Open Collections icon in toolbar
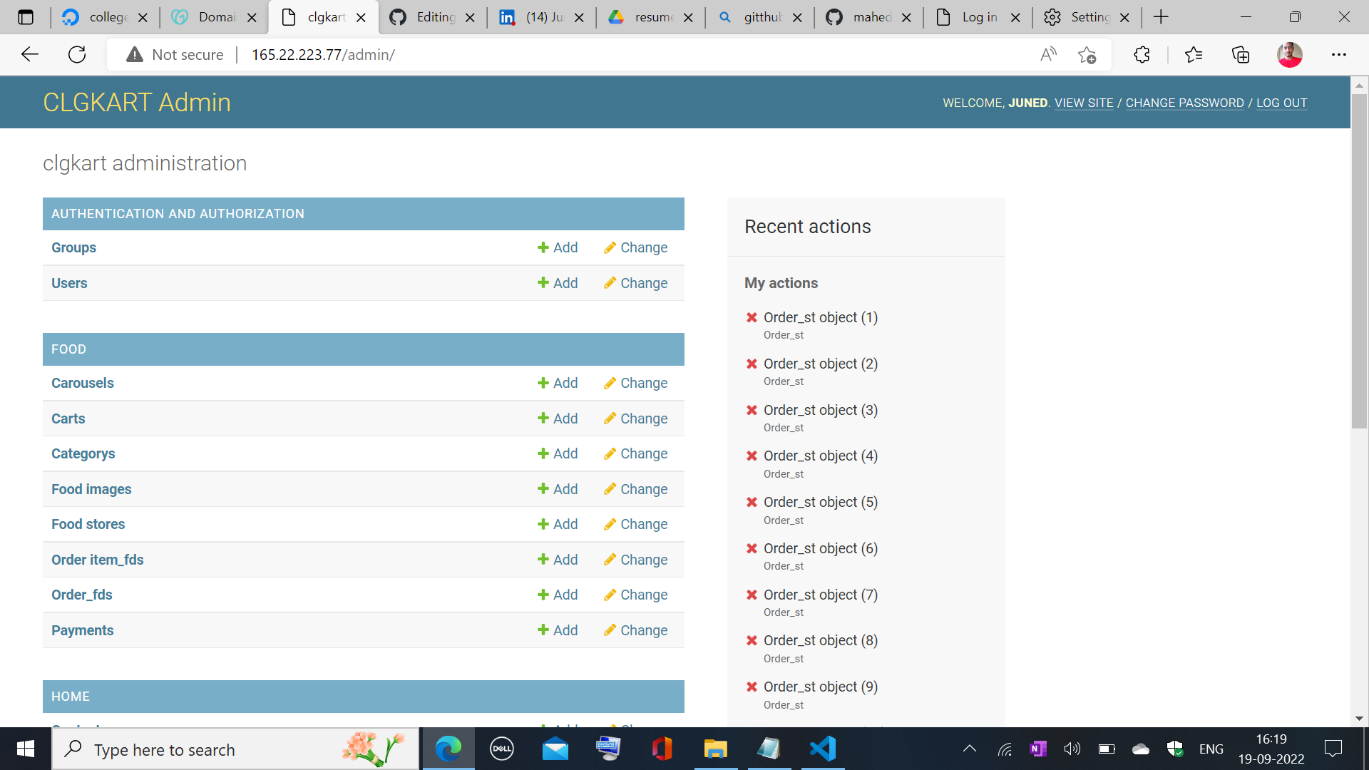1369x770 pixels. coord(1241,55)
